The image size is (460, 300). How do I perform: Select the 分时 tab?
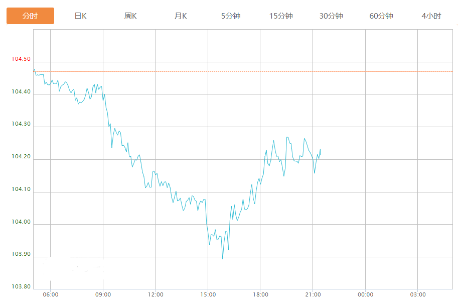[x=30, y=16]
